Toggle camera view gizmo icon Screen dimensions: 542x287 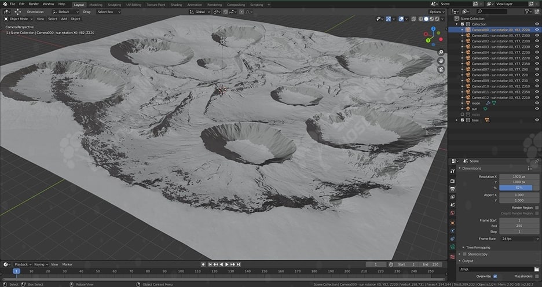click(441, 69)
